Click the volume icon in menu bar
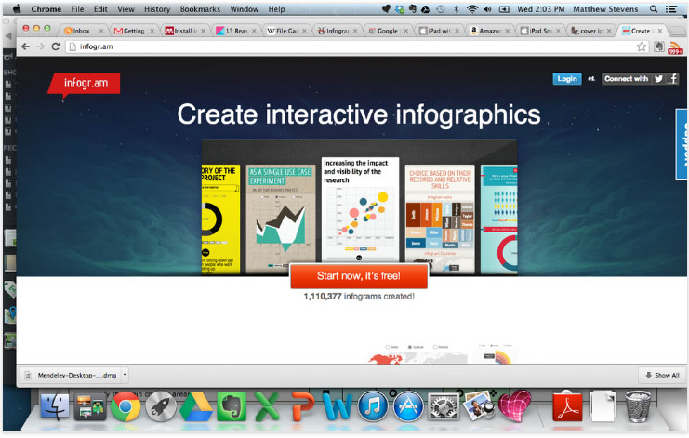The height and width of the screenshot is (438, 689). (487, 8)
